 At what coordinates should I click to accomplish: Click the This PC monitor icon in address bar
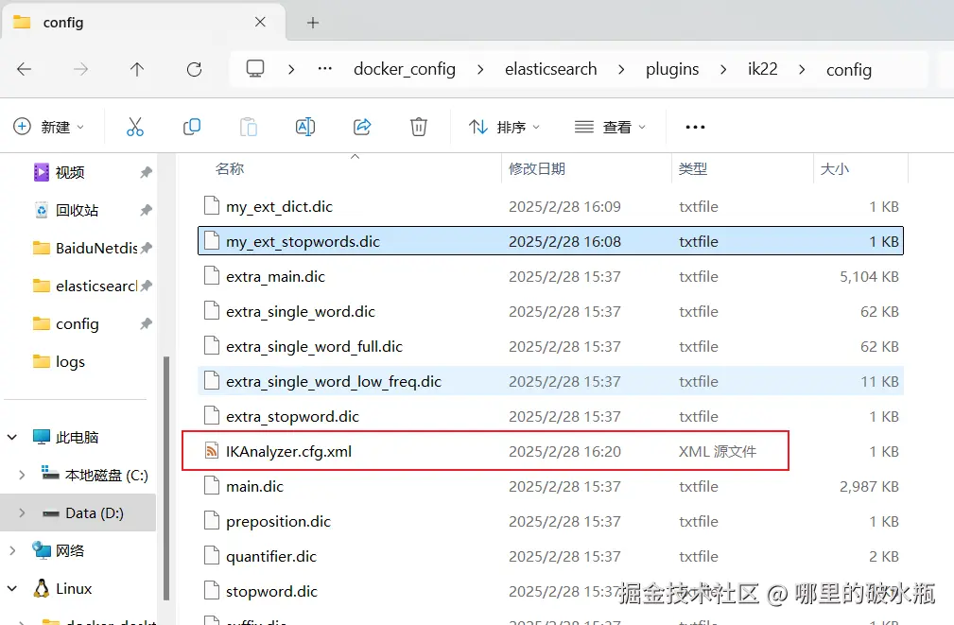(255, 69)
